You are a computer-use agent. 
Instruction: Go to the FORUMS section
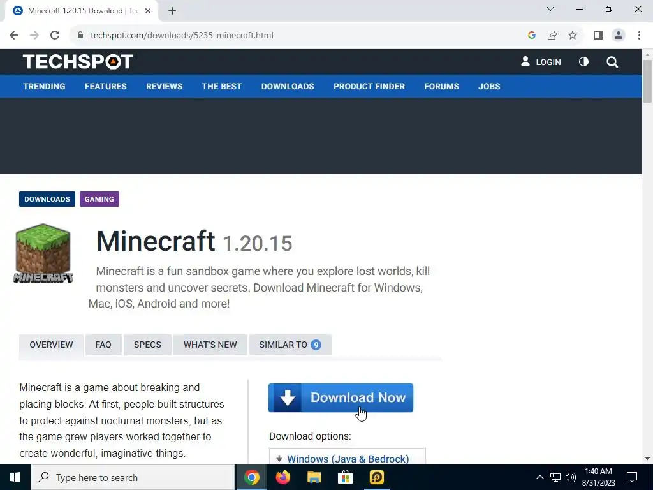tap(441, 86)
